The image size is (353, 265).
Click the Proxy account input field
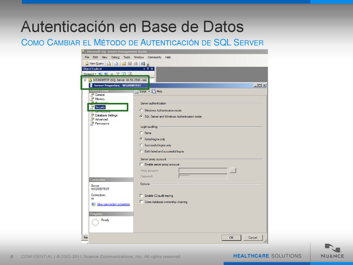(x=203, y=170)
